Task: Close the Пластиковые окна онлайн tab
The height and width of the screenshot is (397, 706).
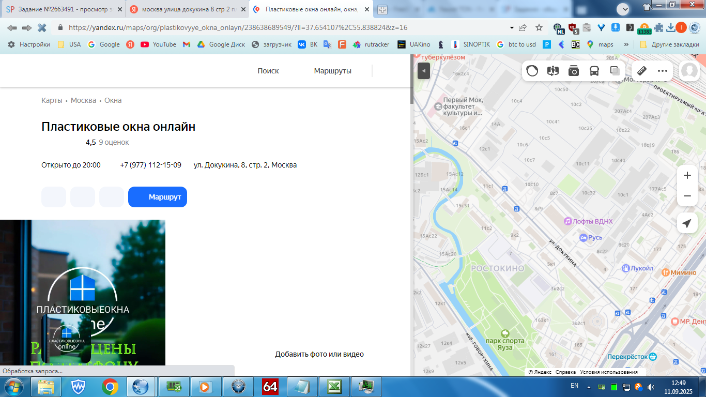Action: click(366, 9)
